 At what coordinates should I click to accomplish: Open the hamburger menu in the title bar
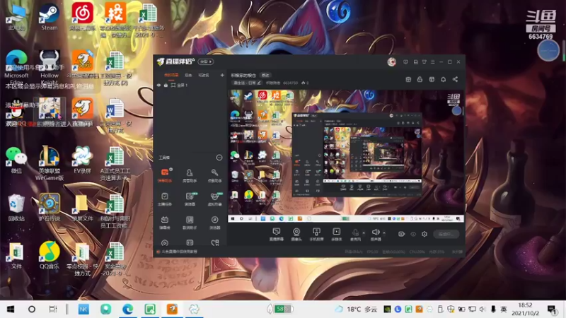coord(433,62)
